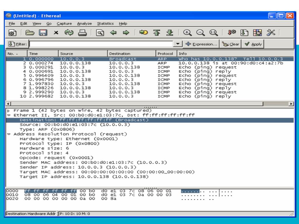Apply the display filter

(253, 44)
